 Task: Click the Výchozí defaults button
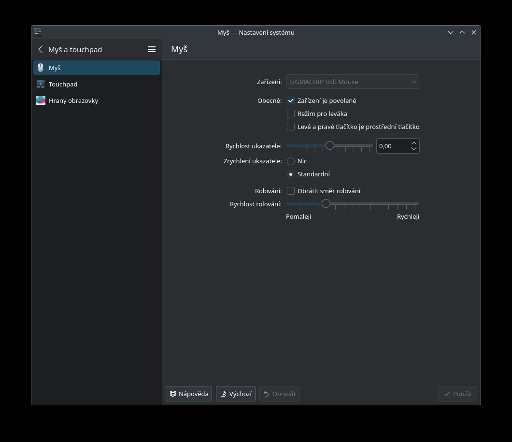click(x=236, y=394)
